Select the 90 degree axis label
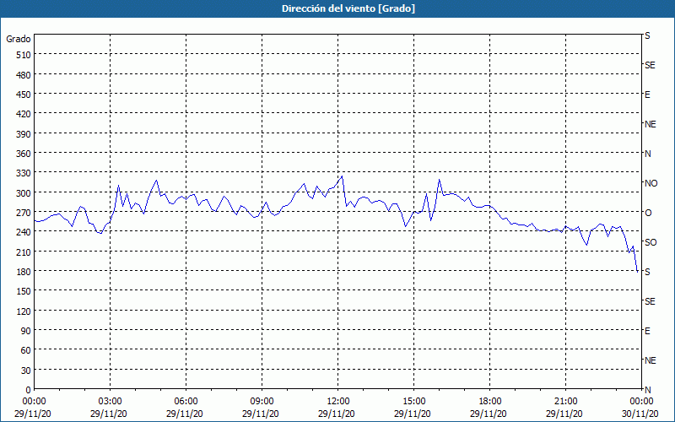This screenshot has width=675, height=422. pos(26,331)
